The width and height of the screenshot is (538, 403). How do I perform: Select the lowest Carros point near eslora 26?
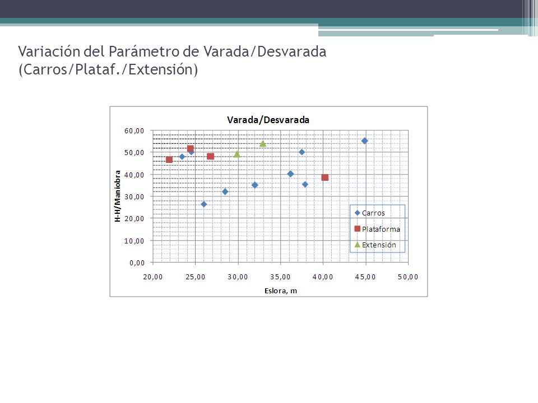coord(204,204)
